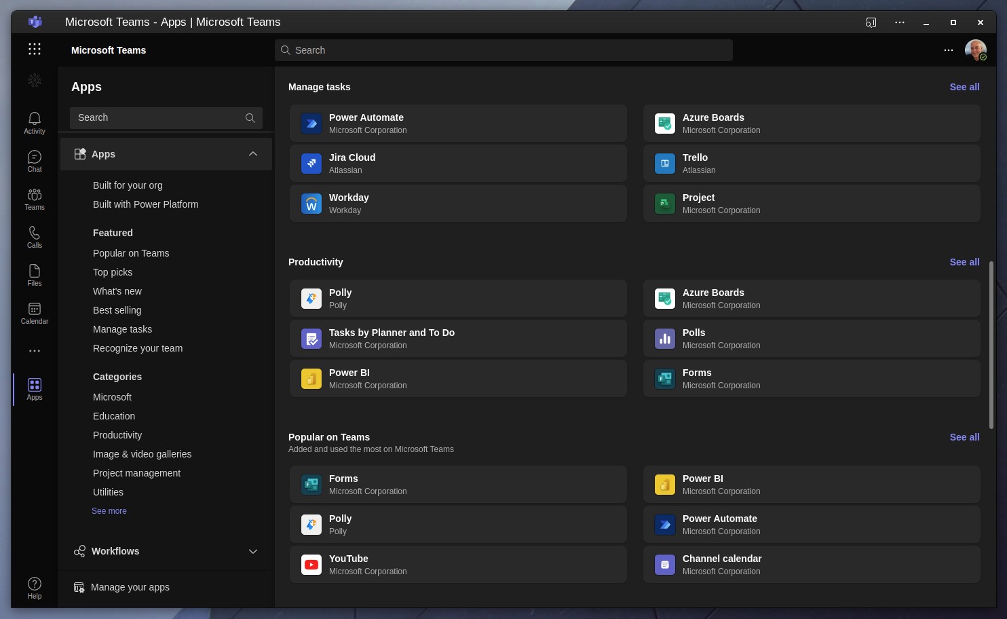Click the YouTube app icon
This screenshot has width=1007, height=619.
311,565
